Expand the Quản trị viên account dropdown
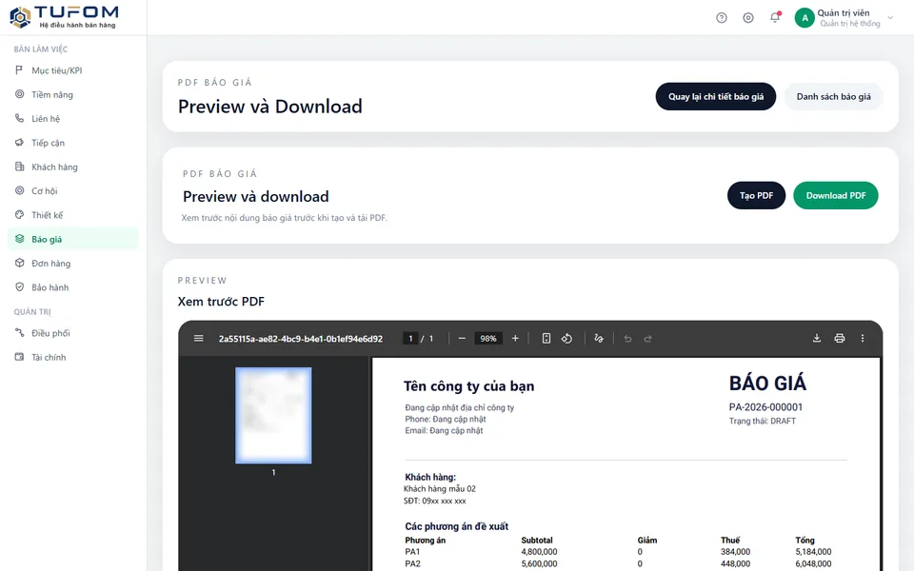Image resolution: width=914 pixels, height=571 pixels. pyautogui.click(x=891, y=18)
